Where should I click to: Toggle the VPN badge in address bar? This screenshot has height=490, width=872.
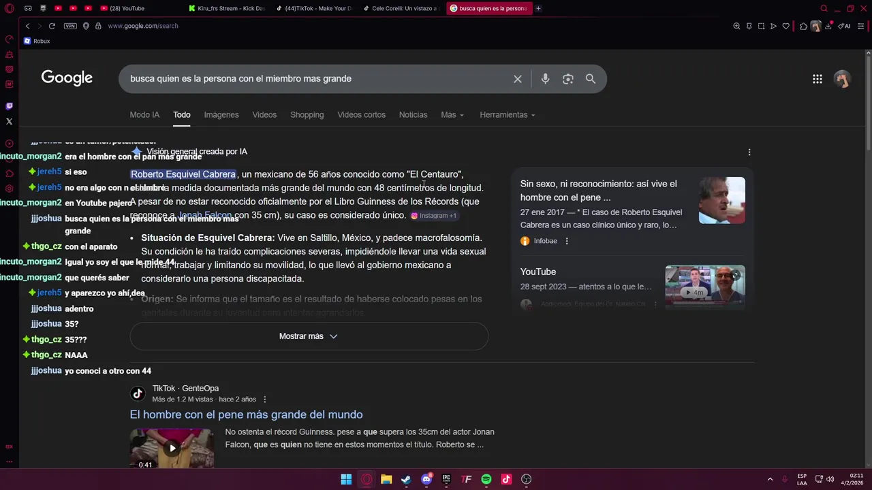pyautogui.click(x=70, y=26)
